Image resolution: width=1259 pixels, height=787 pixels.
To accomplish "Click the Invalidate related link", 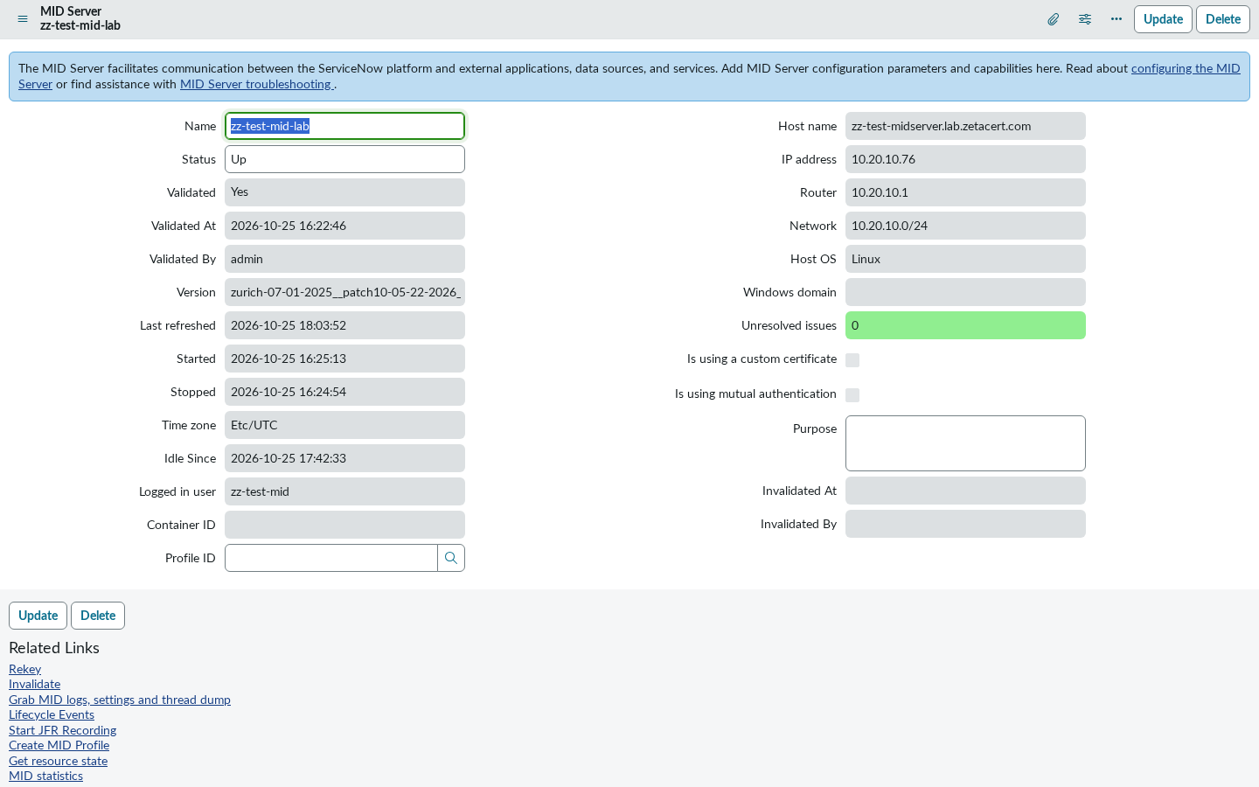I will 34,684.
